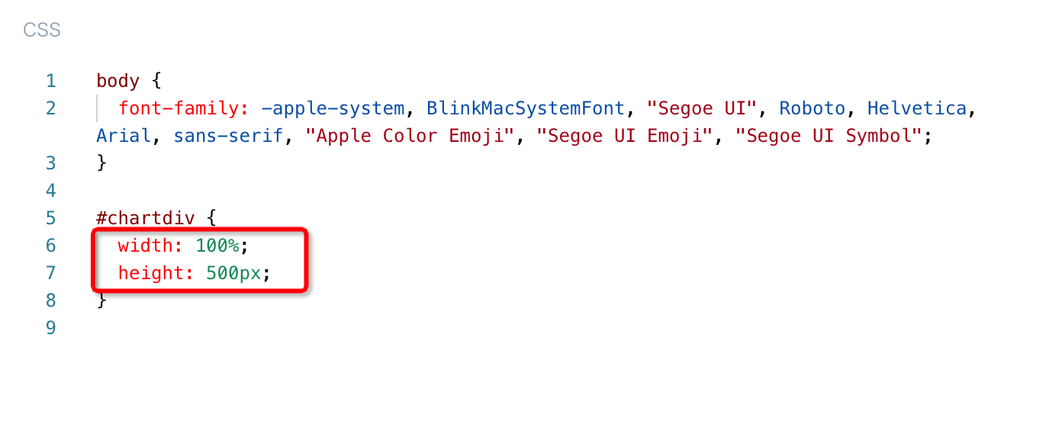The width and height of the screenshot is (1062, 447).
Task: Click line number 9 in gutter
Action: (50, 328)
